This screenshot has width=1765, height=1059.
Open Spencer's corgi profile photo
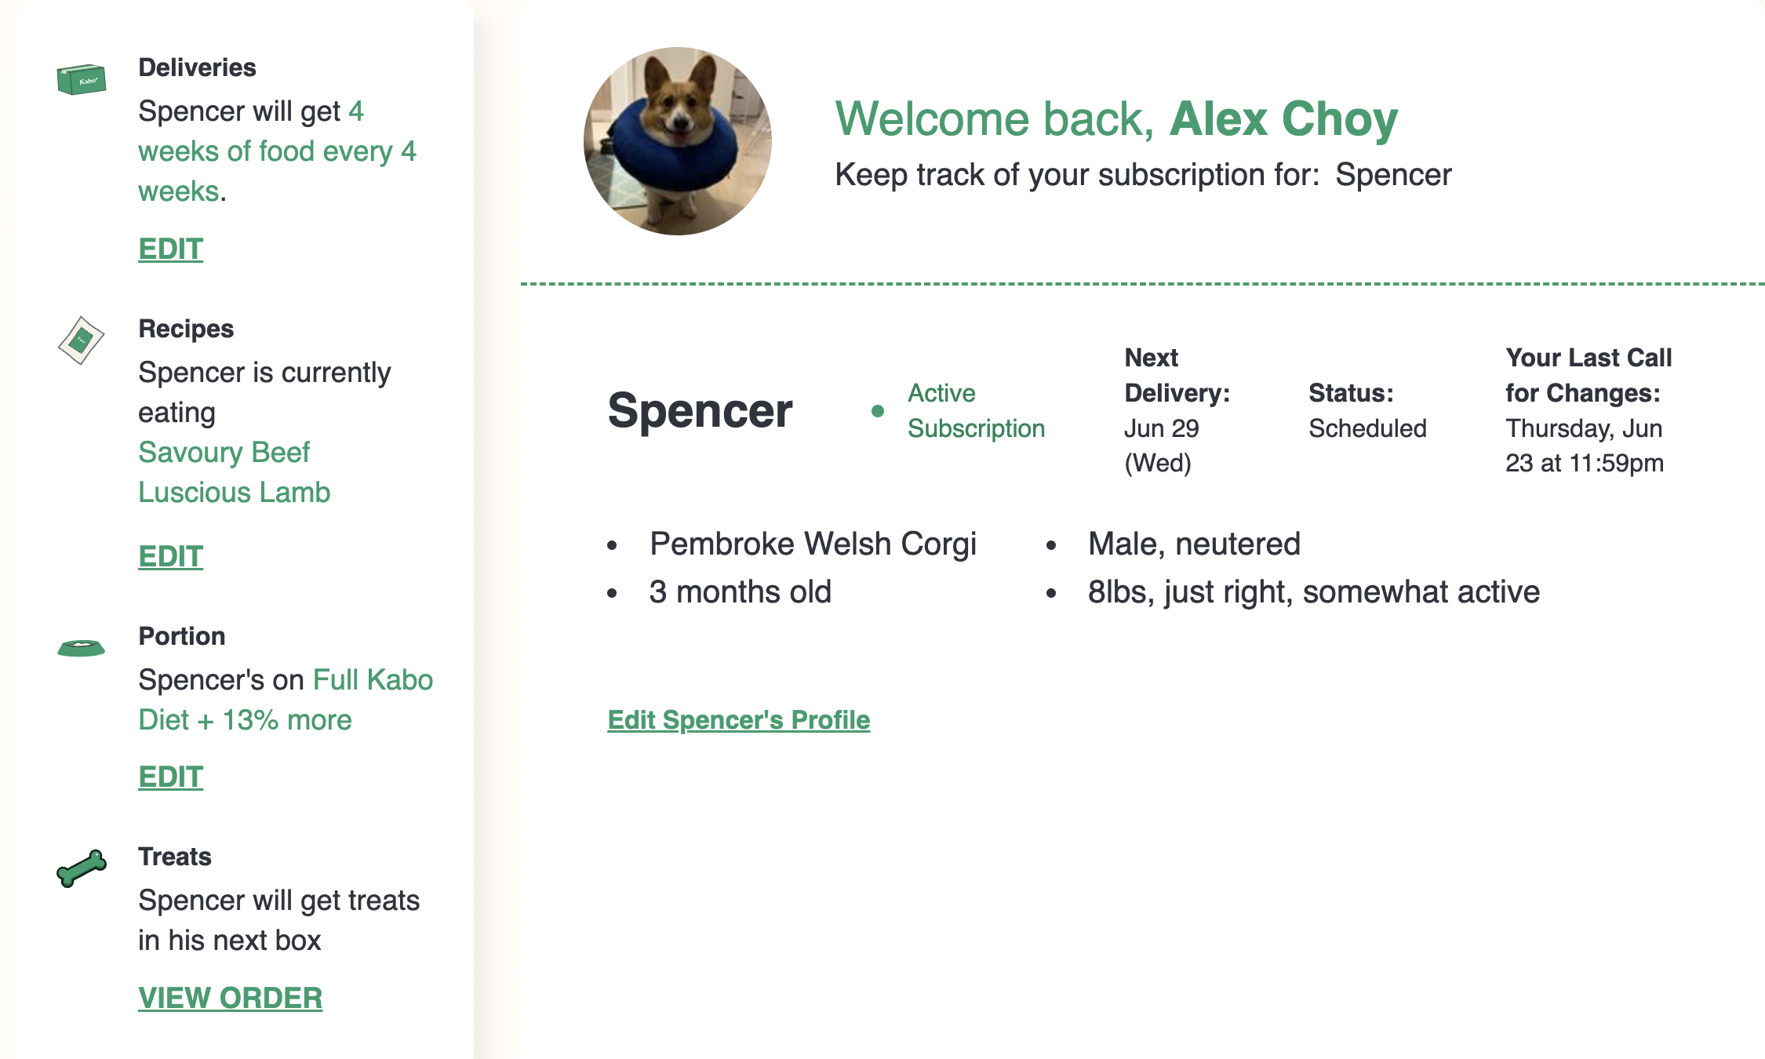677,141
